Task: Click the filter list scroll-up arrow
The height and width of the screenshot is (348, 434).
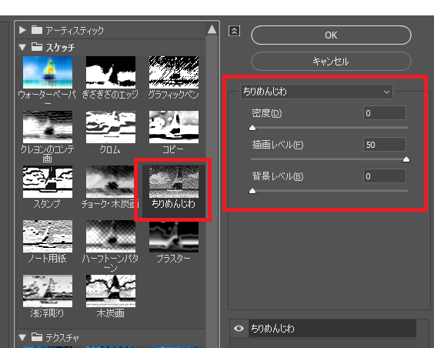Action: tap(212, 29)
